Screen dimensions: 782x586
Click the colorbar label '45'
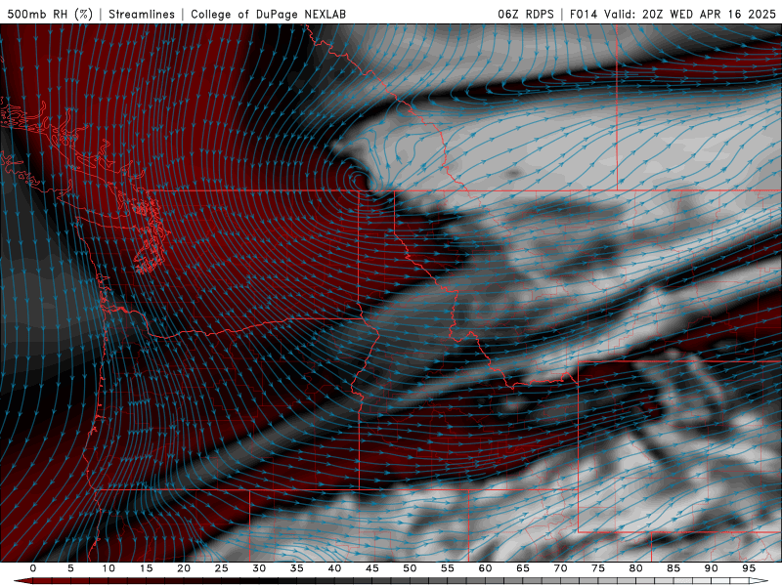372,568
